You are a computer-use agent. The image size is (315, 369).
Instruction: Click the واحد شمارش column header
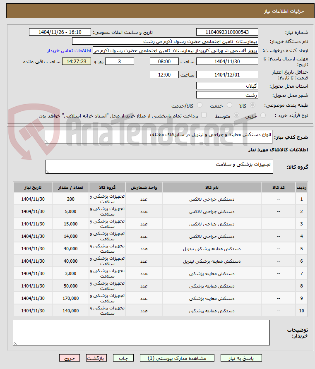click(144, 187)
